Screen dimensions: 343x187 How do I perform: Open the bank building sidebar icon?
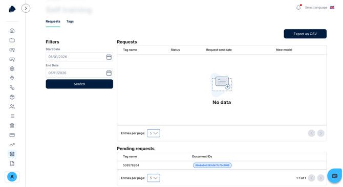12,126
